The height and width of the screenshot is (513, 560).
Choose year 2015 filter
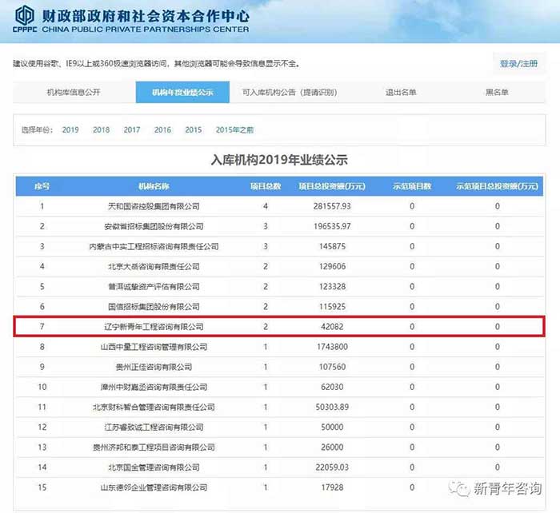194,130
